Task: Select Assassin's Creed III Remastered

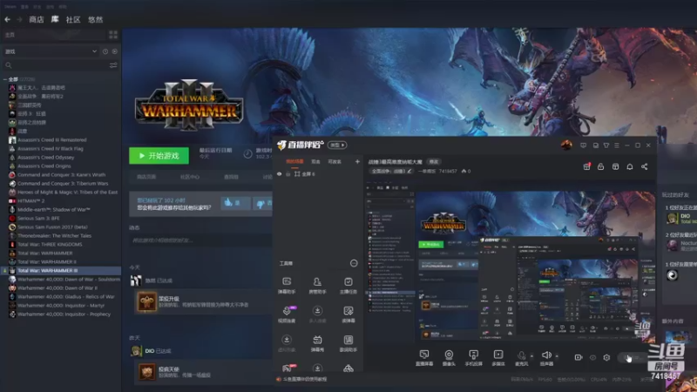Action: tap(52, 140)
